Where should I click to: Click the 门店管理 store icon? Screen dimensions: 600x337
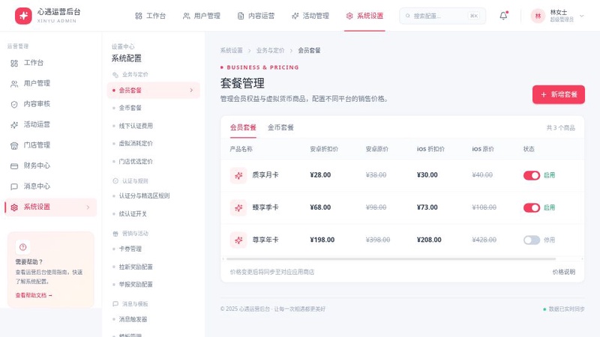click(14, 145)
